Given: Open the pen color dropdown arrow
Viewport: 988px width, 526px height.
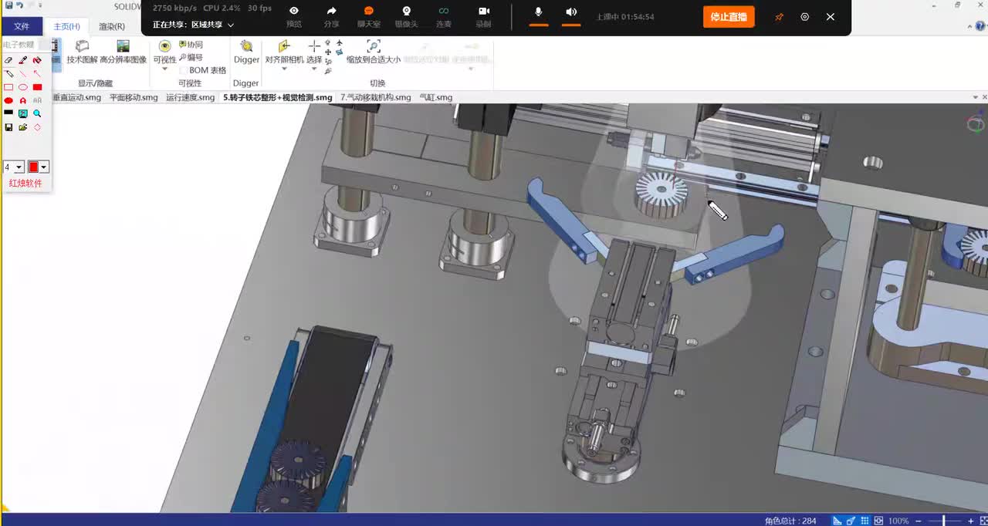Looking at the screenshot, I should 44,167.
